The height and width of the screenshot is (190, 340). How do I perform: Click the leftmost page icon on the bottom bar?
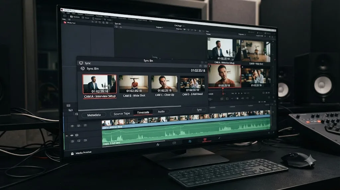pyautogui.click(x=158, y=144)
